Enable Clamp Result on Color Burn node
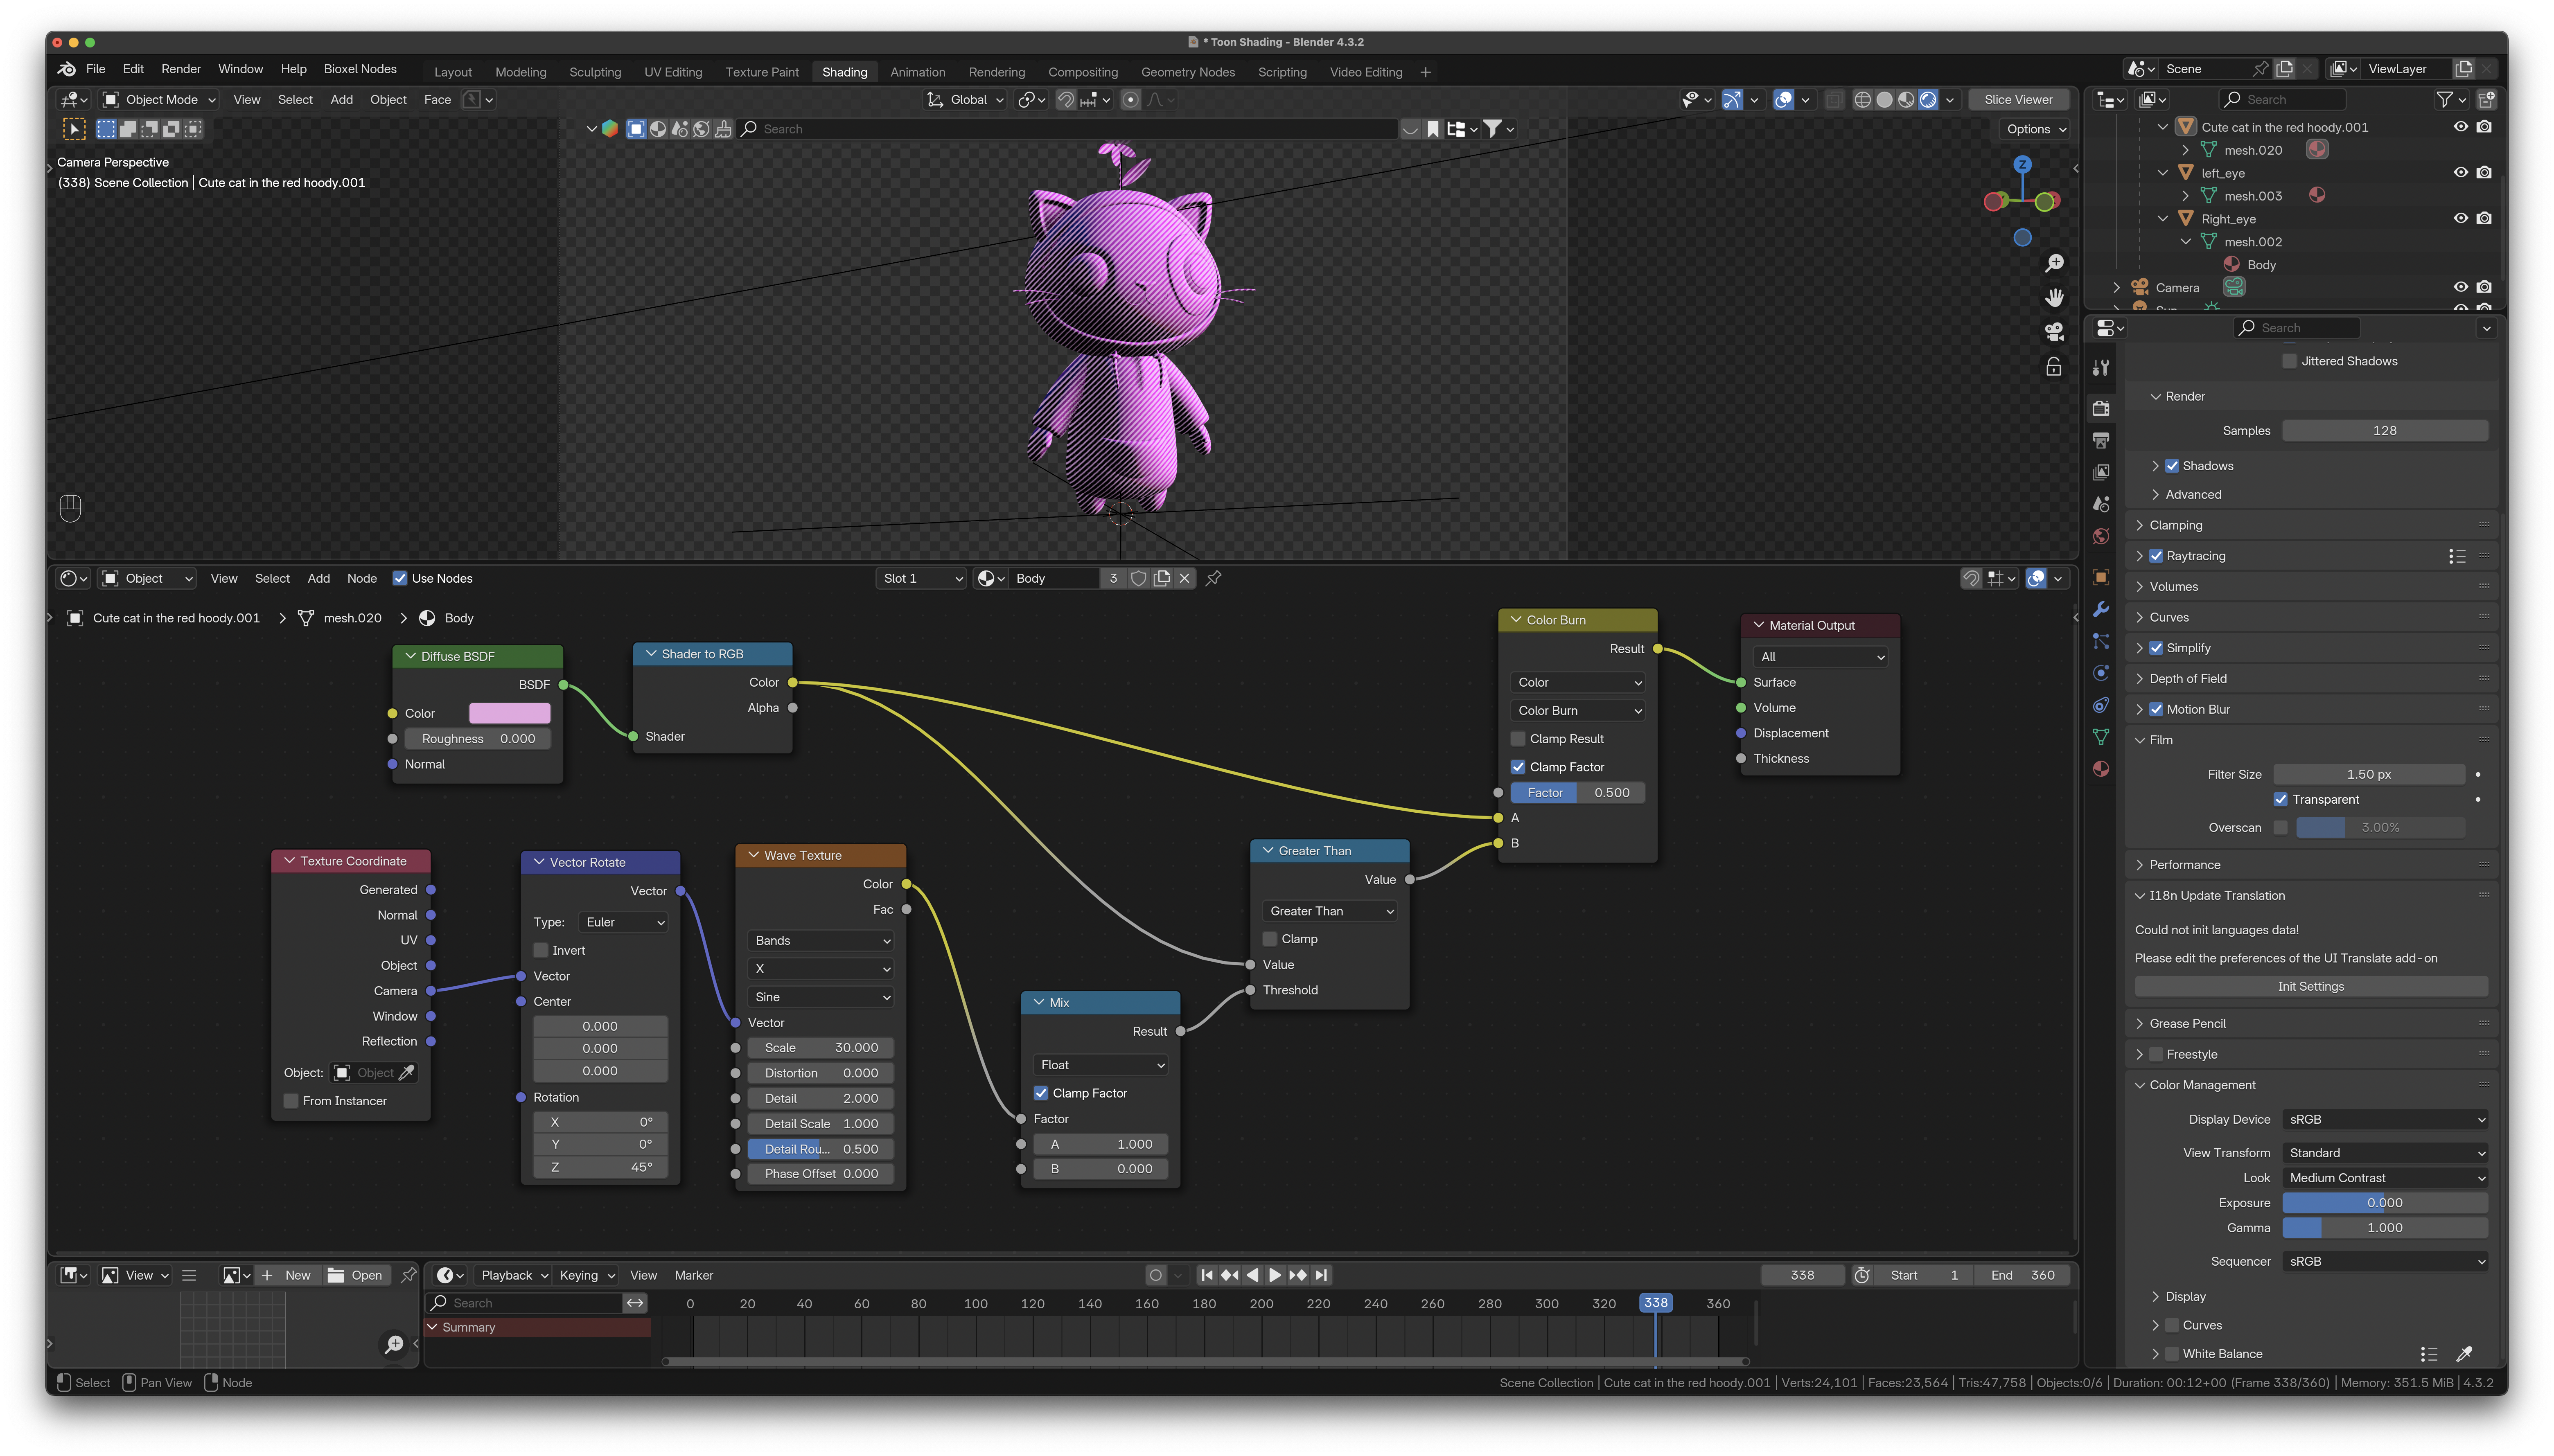The height and width of the screenshot is (1456, 2554). tap(1518, 739)
